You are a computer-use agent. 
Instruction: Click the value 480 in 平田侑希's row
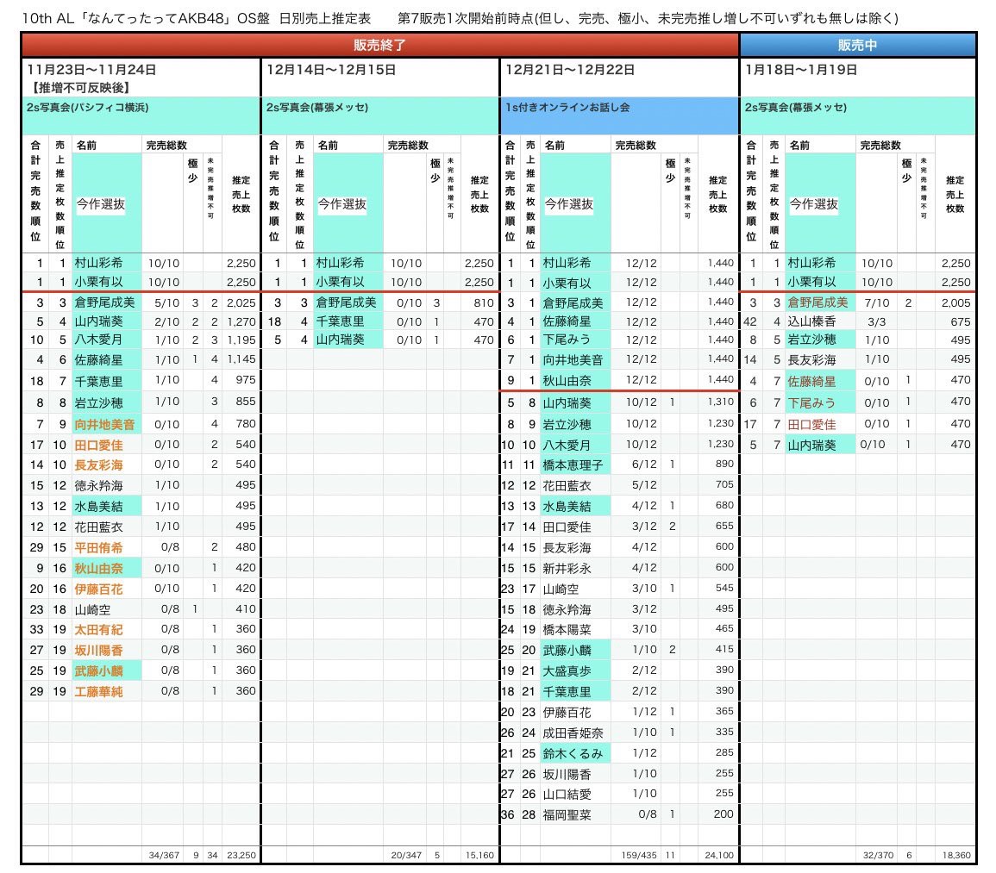click(246, 546)
